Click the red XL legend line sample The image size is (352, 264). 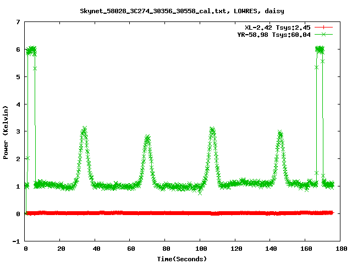coord(323,28)
